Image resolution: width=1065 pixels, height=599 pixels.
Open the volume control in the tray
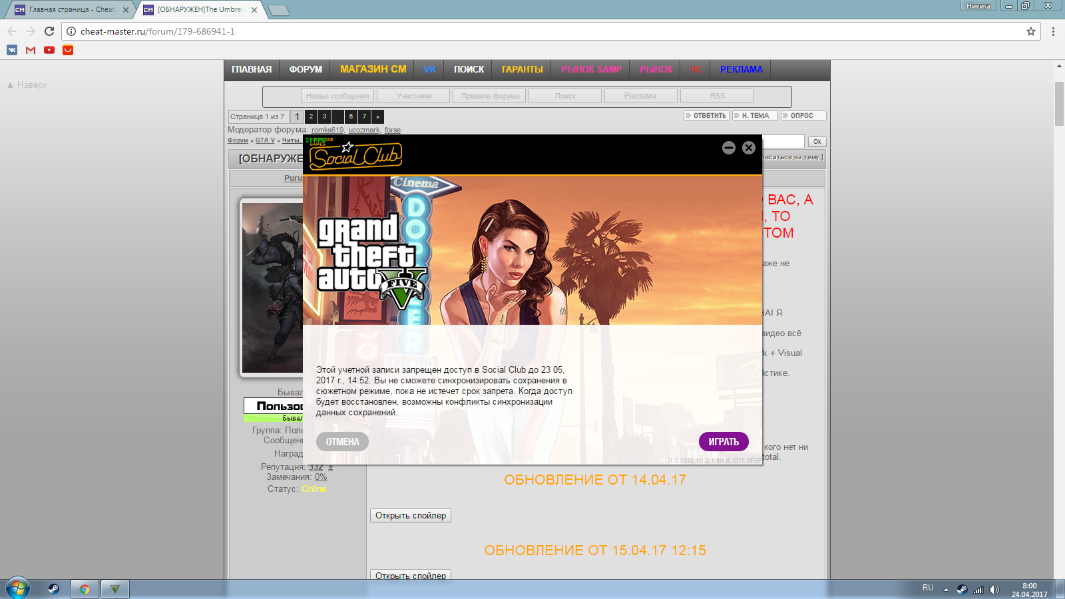pos(994,589)
